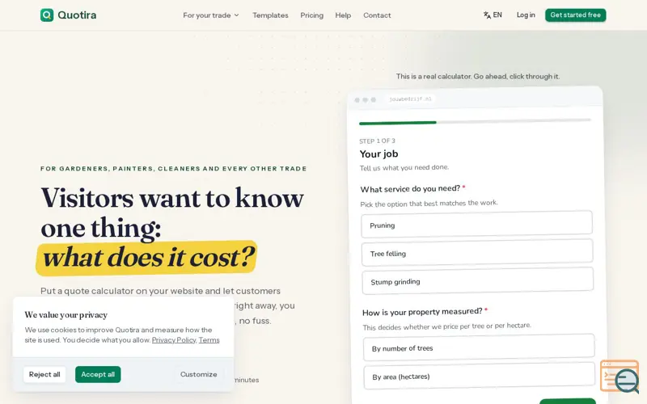The height and width of the screenshot is (404, 647).
Task: Click the language translate icon
Action: (487, 15)
